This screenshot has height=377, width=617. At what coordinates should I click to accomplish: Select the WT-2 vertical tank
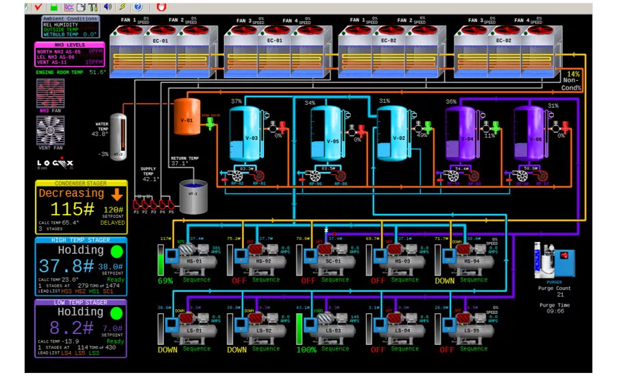click(x=119, y=136)
